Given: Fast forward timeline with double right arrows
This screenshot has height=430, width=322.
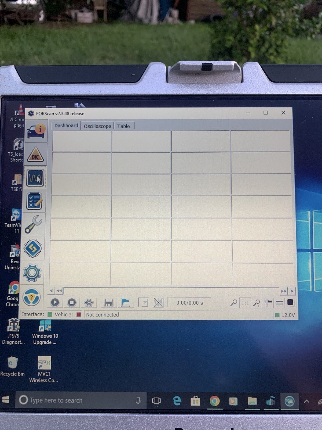Looking at the screenshot, I should pyautogui.click(x=283, y=291).
